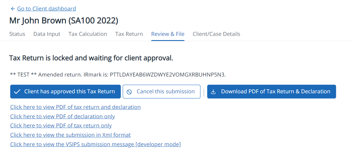Switch to the Data Input tab
Screen dimensions: 352x159
[x=47, y=34]
